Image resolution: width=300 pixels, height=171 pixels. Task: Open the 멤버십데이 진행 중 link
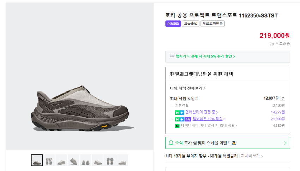click(x=201, y=112)
